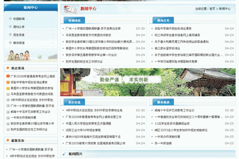
Task: Click the orange number 1 badge in hot news
Action: 8,76
